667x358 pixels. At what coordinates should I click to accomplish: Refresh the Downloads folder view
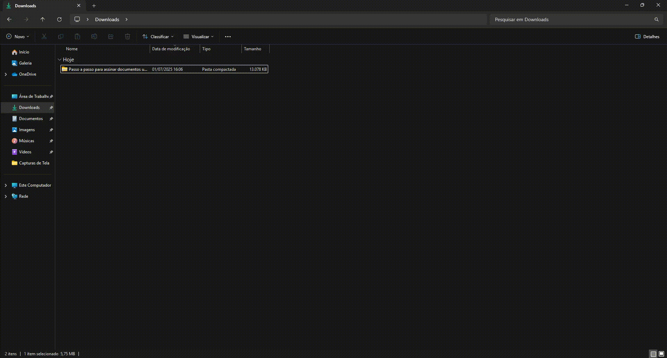coord(59,19)
